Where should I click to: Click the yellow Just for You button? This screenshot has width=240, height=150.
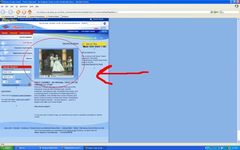pos(94,44)
